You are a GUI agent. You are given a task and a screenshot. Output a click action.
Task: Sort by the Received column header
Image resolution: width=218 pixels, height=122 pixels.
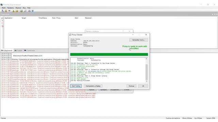point(88,18)
